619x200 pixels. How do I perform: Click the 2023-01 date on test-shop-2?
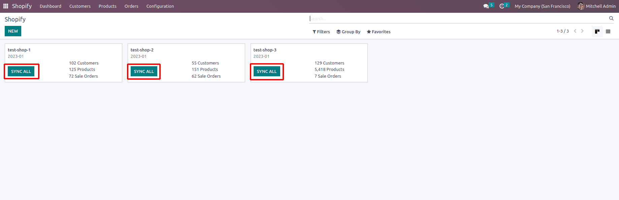139,56
